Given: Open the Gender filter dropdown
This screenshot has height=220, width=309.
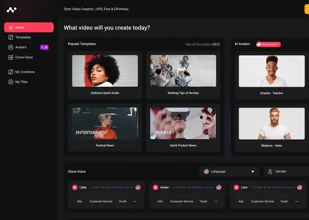Looking at the screenshot, I should 287,171.
